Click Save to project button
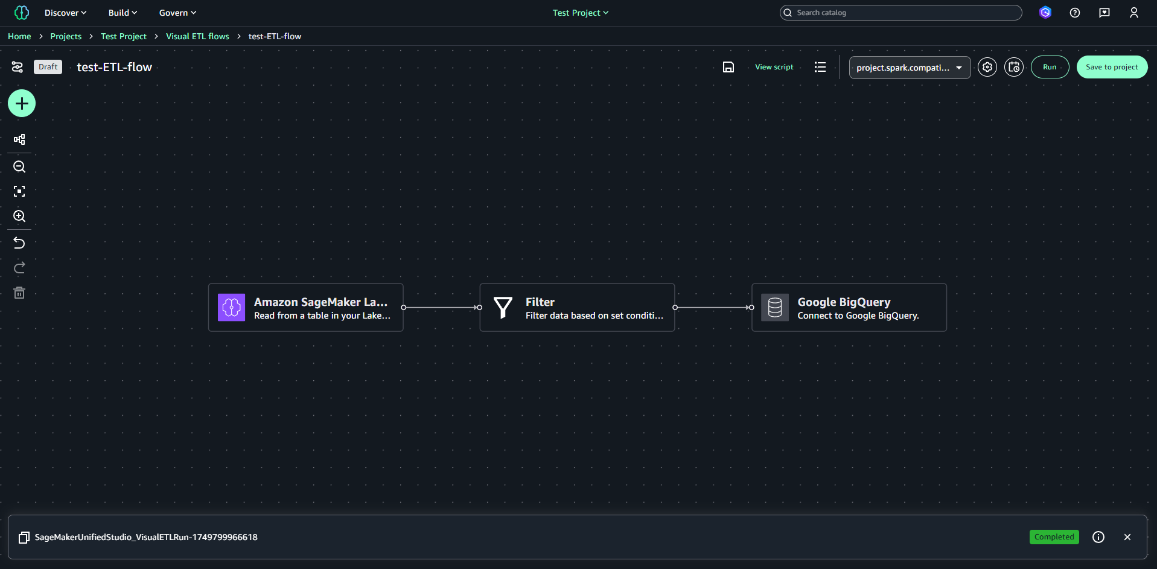 [x=1112, y=67]
